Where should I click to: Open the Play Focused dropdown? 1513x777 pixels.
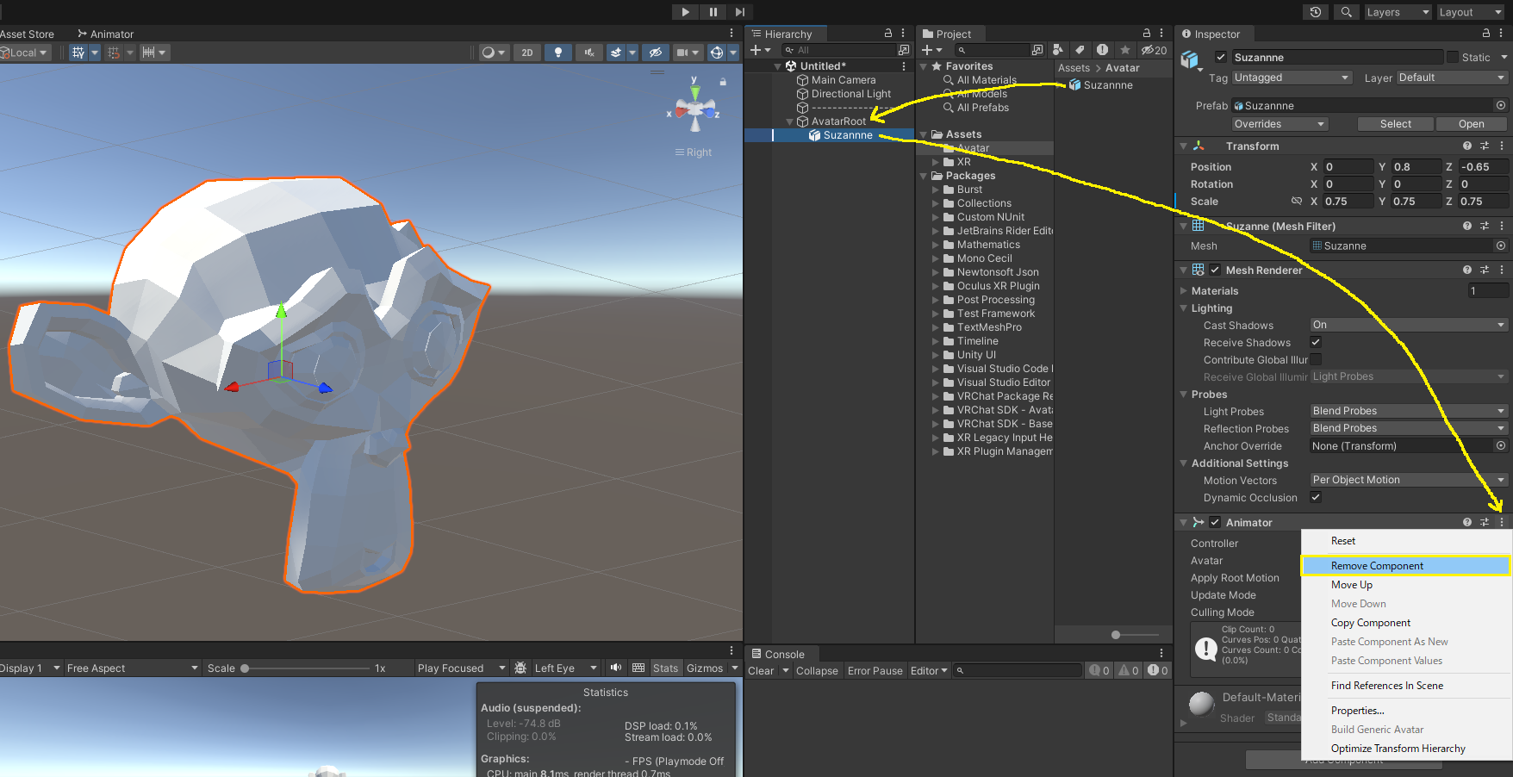[x=461, y=668]
